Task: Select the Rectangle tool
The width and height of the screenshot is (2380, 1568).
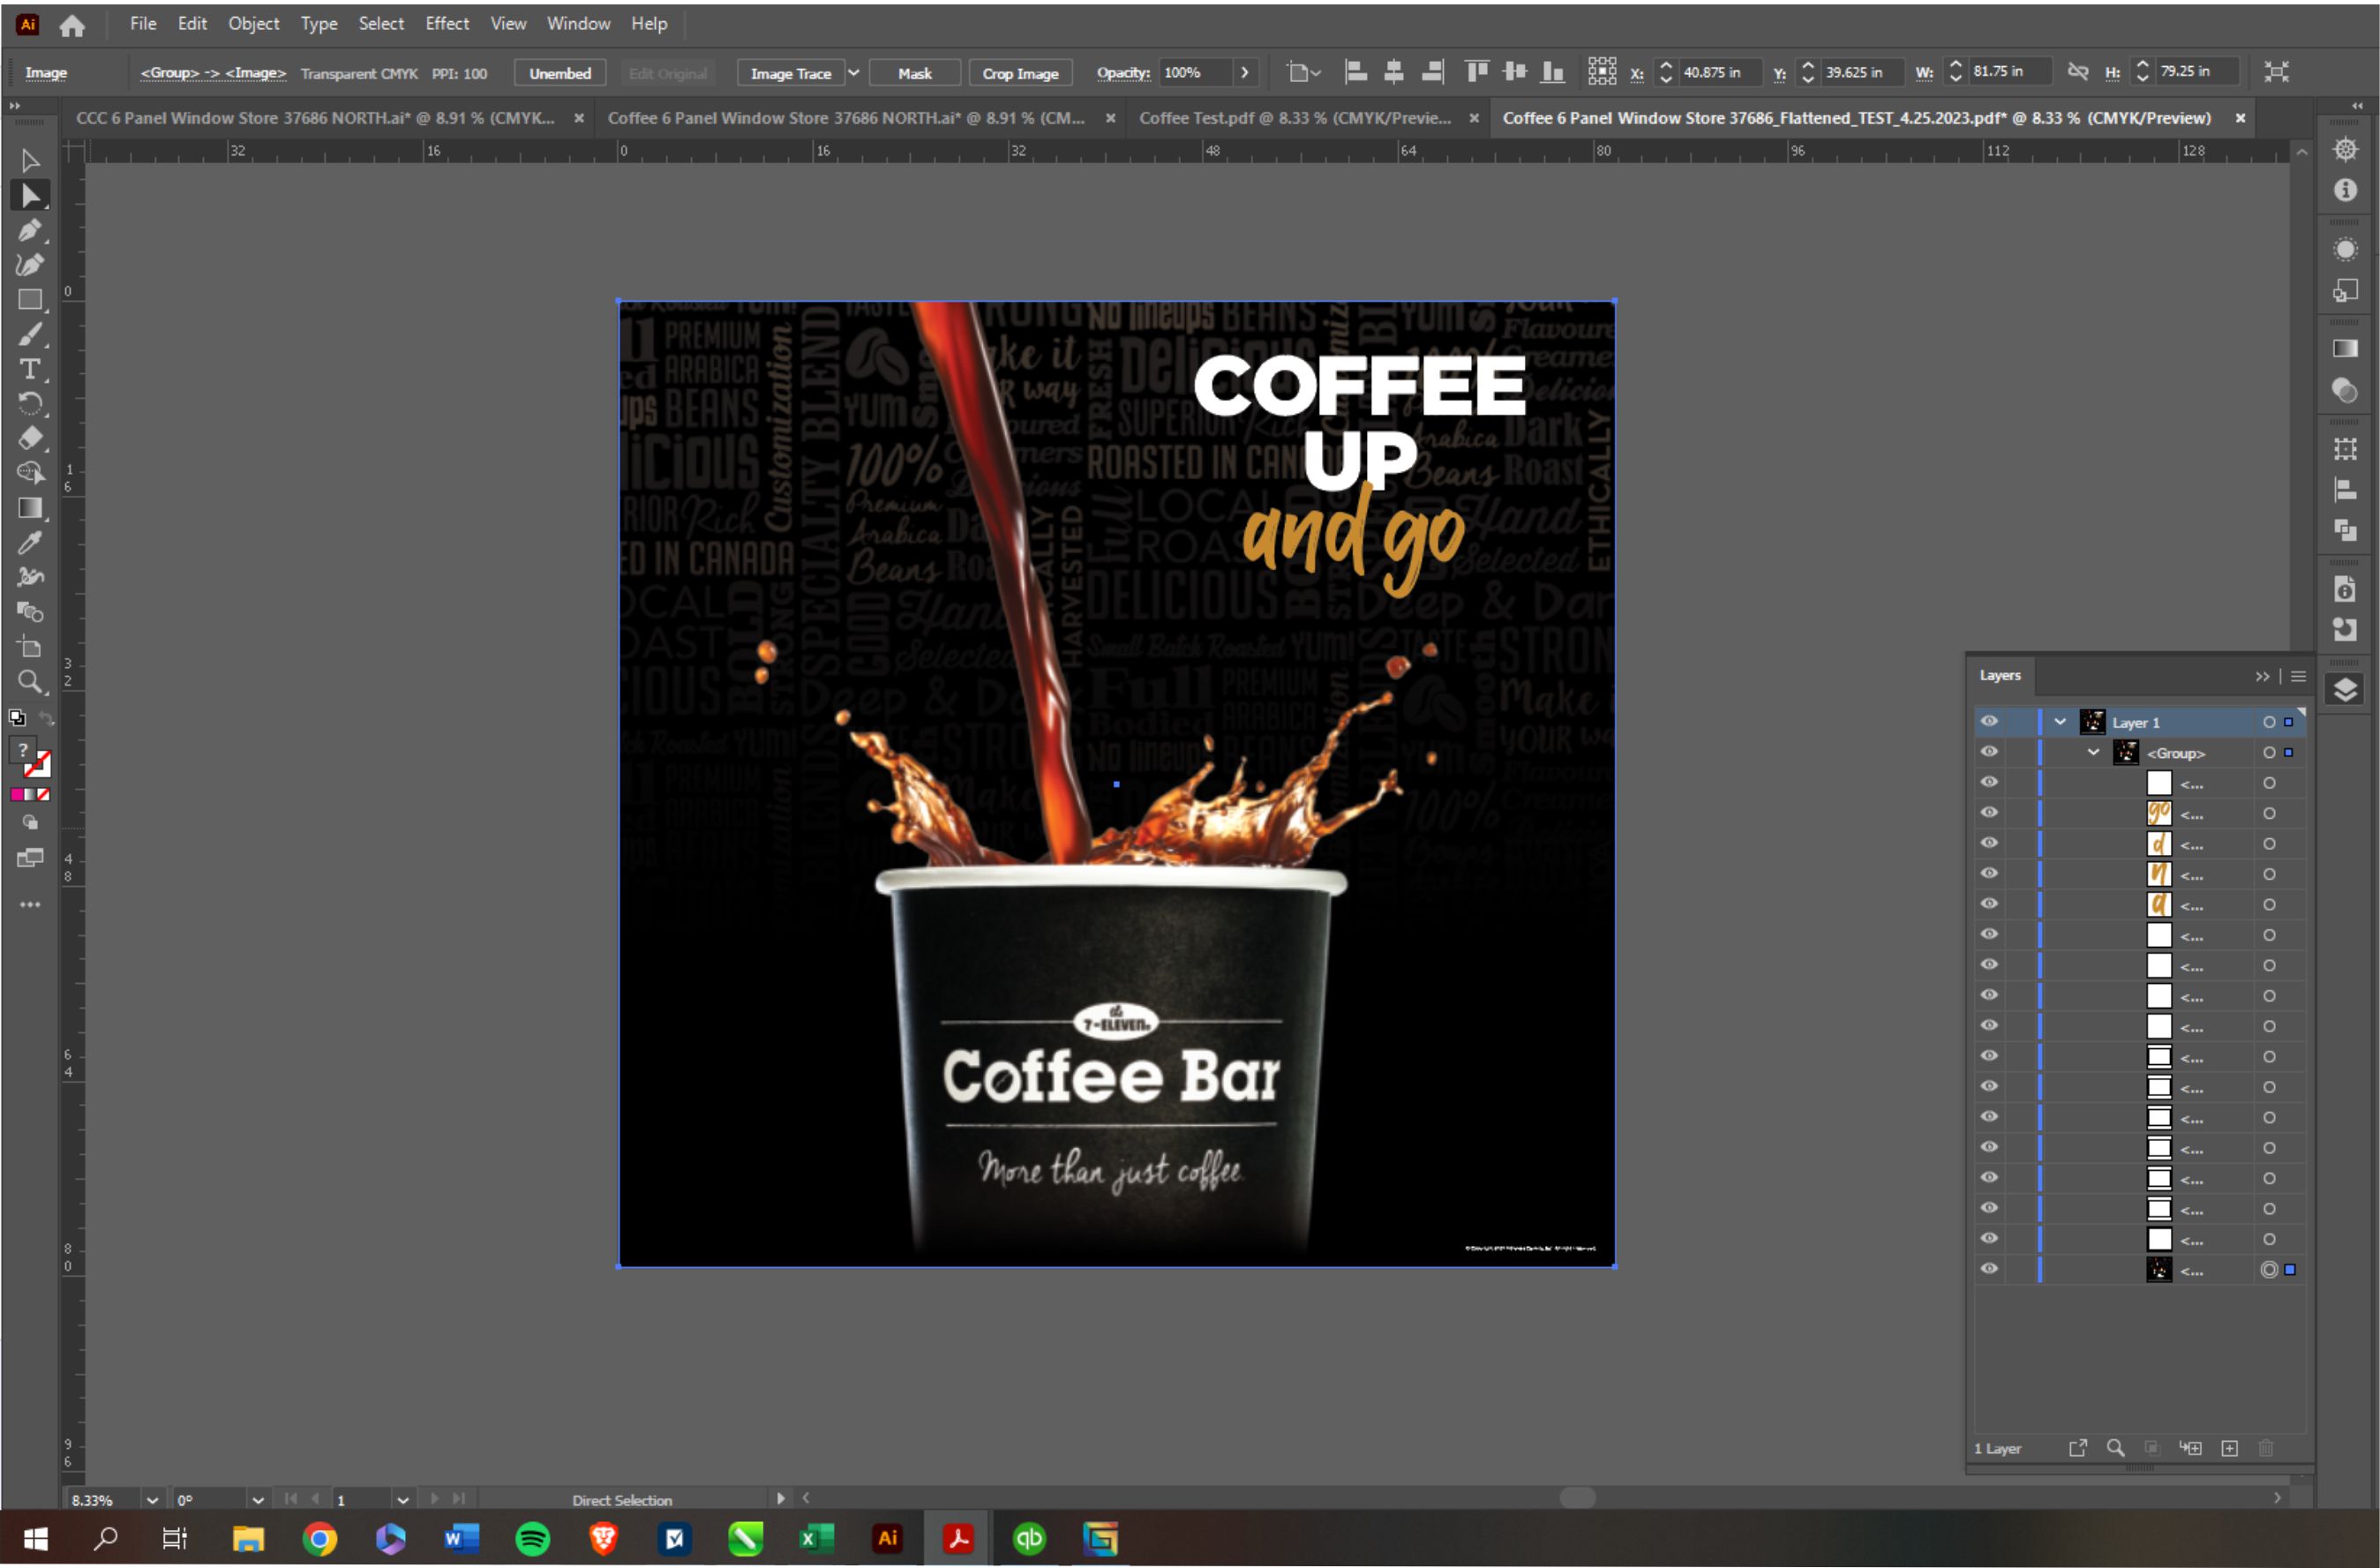Action: pos(30,300)
